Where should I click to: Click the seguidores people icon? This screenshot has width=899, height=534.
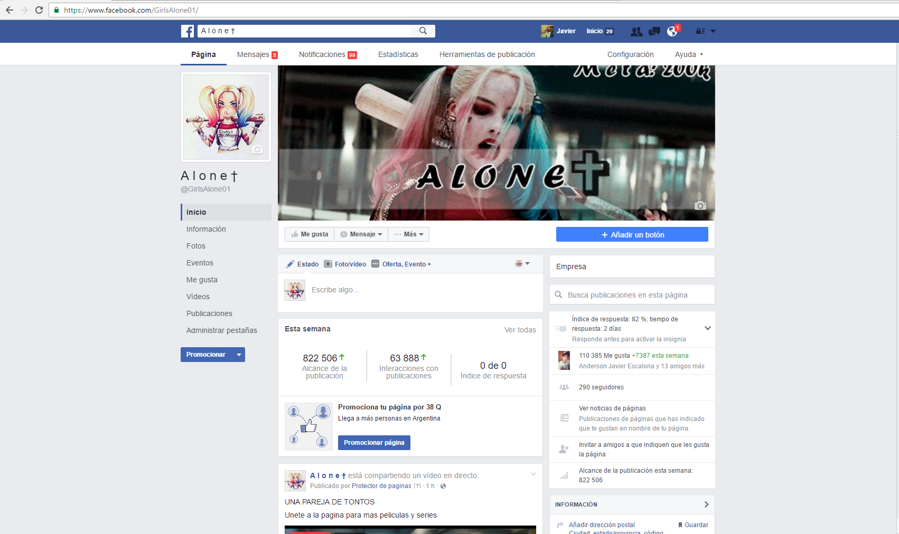pos(564,387)
